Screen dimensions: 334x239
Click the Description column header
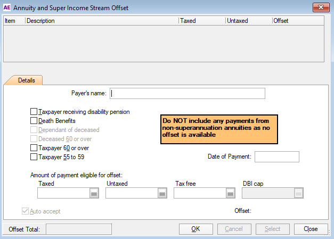click(x=101, y=21)
